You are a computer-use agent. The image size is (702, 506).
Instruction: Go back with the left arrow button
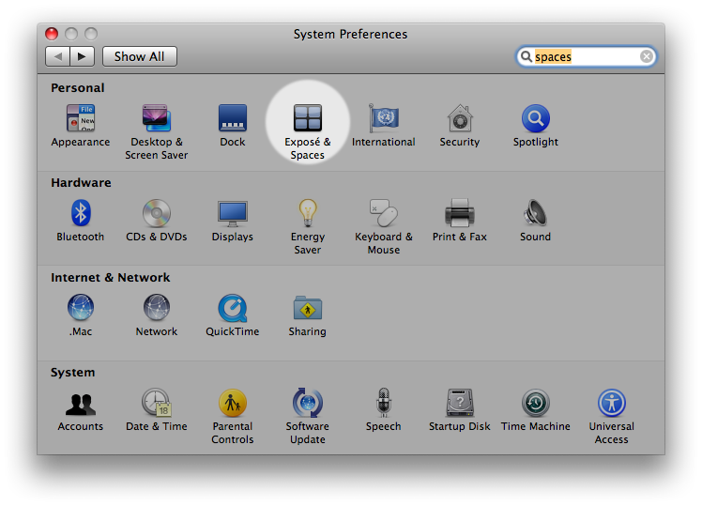57,56
